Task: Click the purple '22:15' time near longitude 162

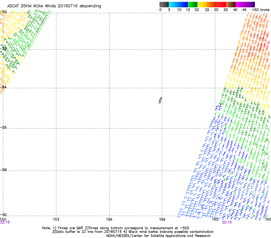Action: click(x=227, y=222)
